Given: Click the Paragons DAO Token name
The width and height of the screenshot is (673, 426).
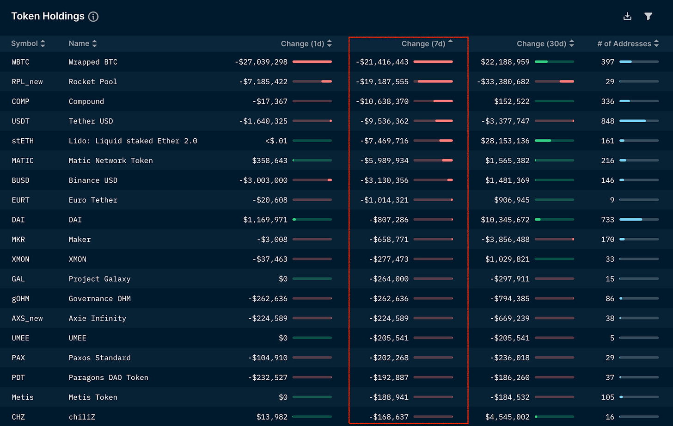Looking at the screenshot, I should 109,378.
